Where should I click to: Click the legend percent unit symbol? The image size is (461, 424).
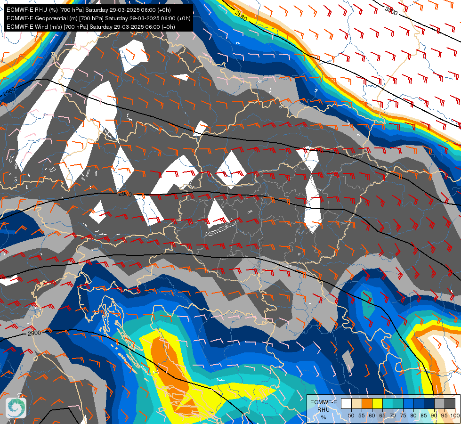click(324, 417)
